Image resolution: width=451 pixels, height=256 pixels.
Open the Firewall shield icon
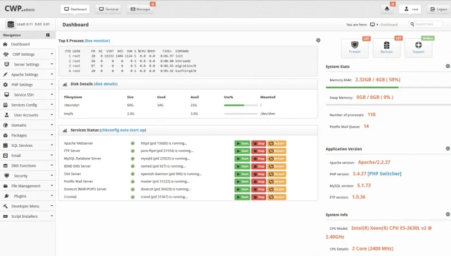tap(355, 45)
